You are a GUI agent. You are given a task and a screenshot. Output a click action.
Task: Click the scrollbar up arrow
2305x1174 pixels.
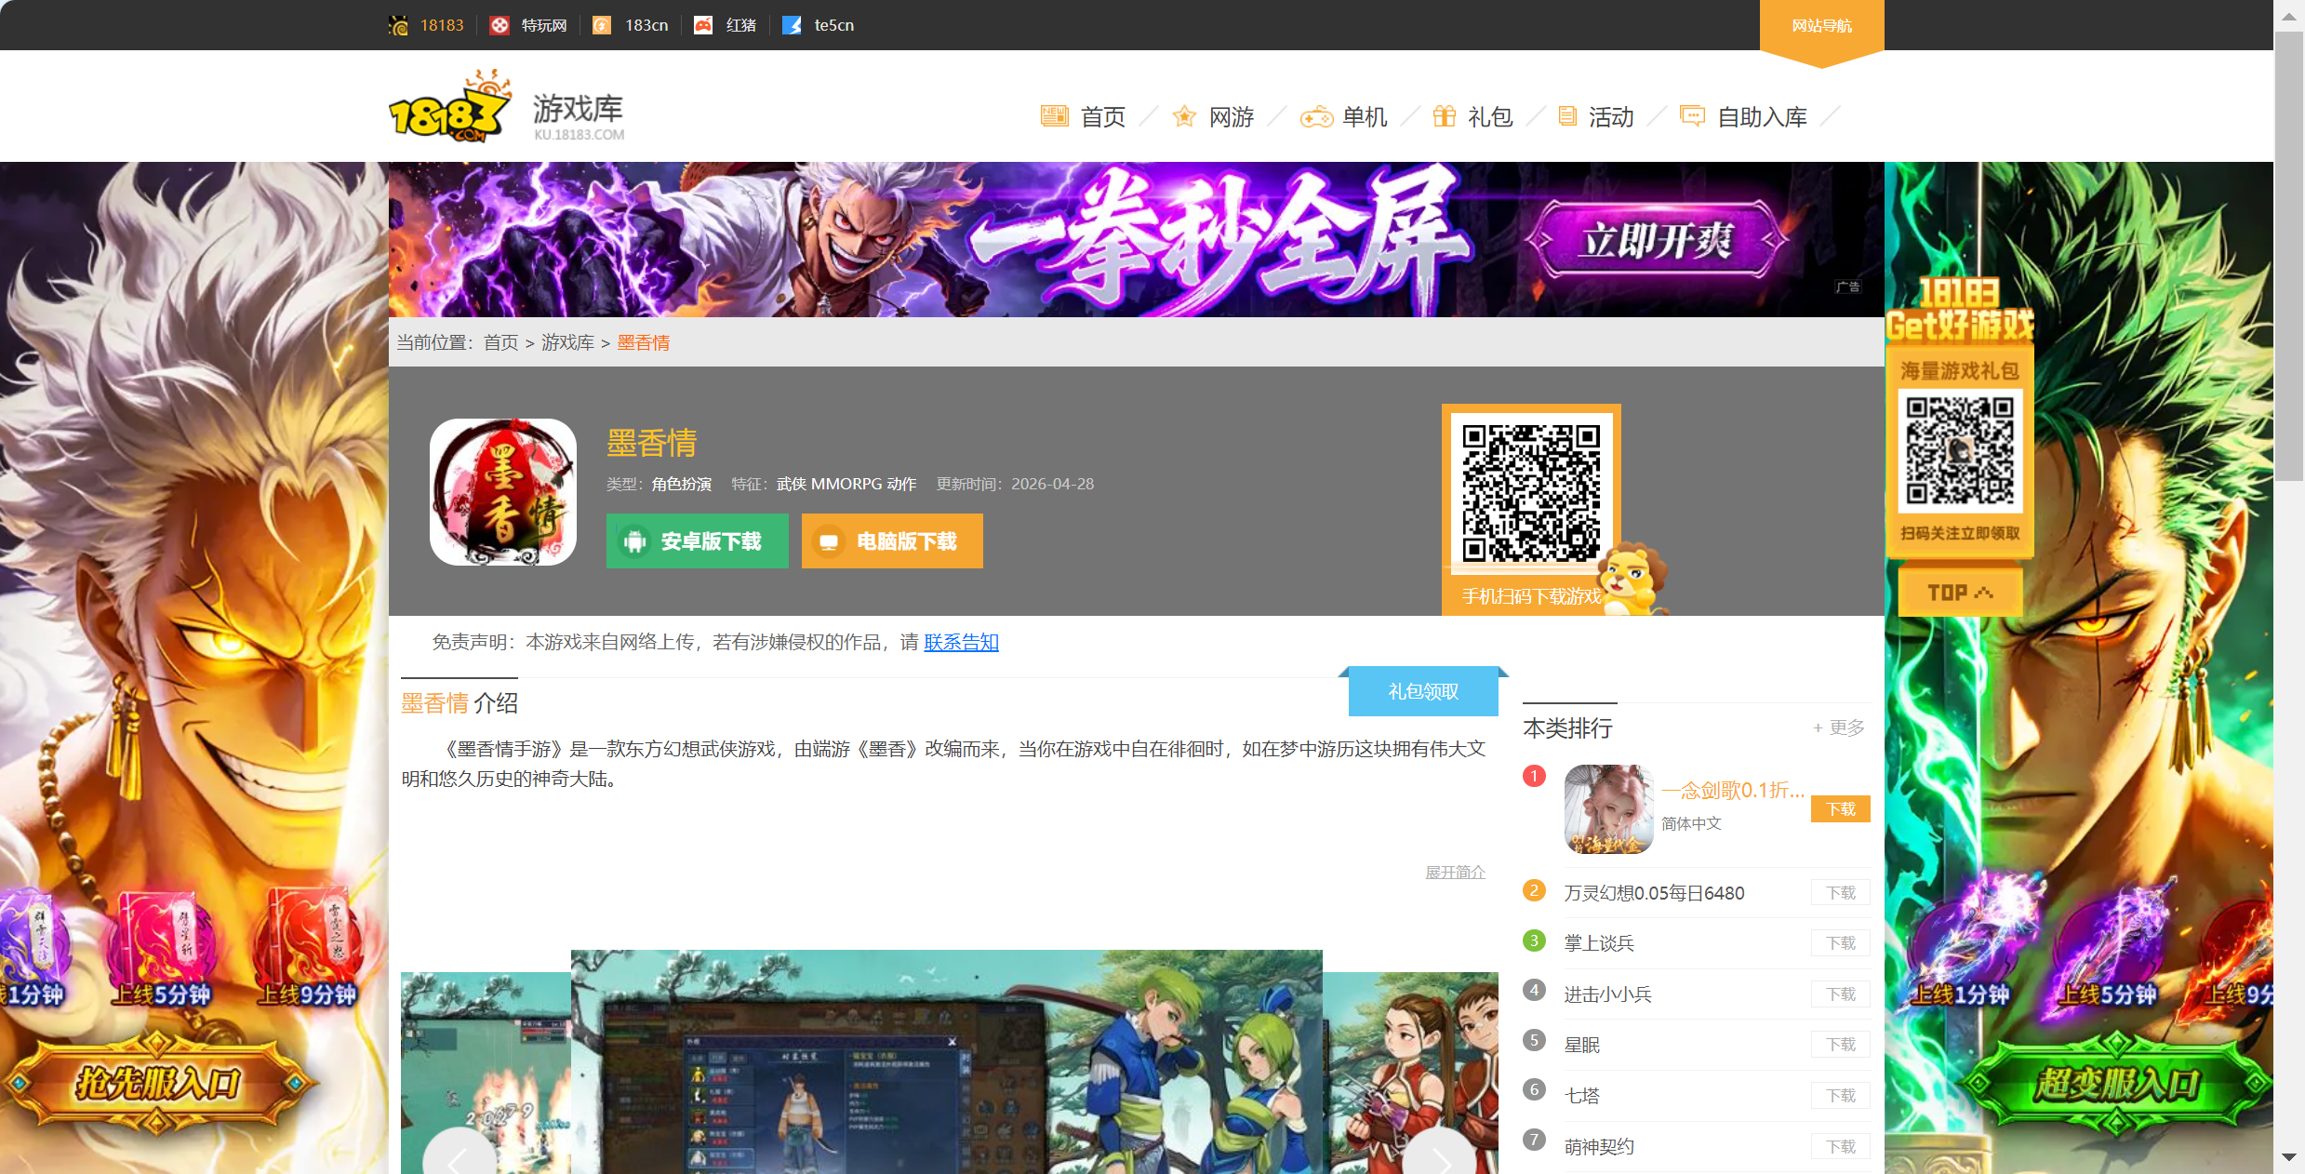(x=2289, y=16)
